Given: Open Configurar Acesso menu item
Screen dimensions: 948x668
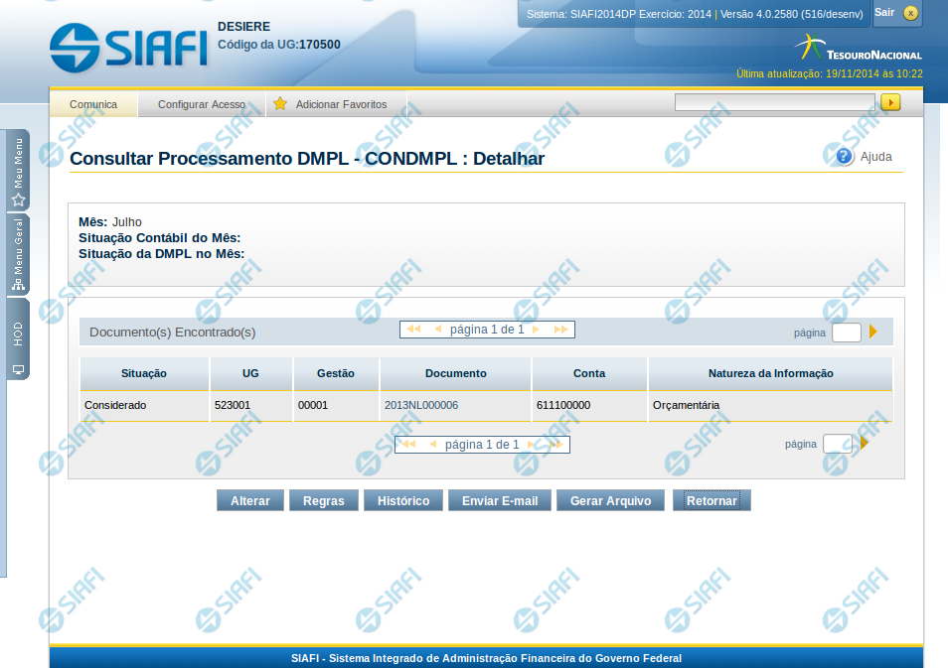Looking at the screenshot, I should [201, 104].
